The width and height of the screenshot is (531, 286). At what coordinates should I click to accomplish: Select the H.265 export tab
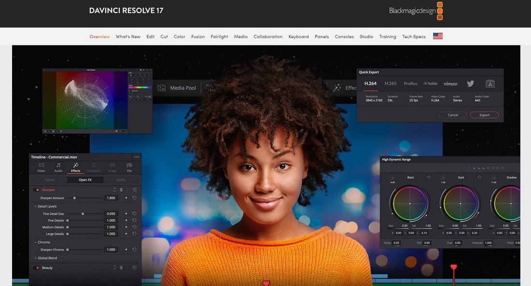391,83
